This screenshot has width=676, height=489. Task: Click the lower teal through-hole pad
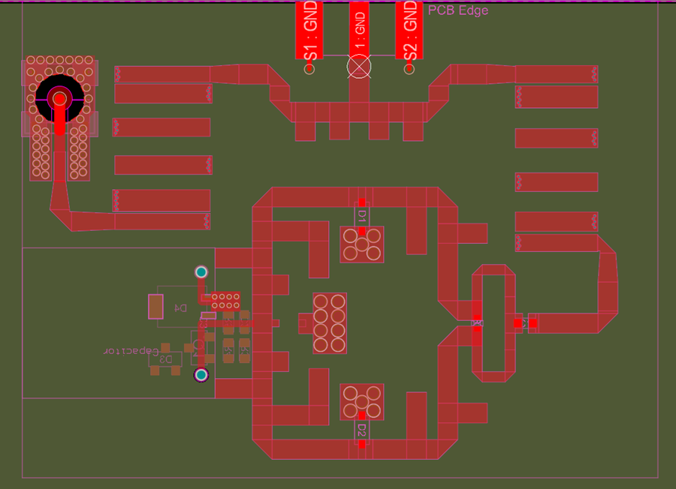(201, 375)
